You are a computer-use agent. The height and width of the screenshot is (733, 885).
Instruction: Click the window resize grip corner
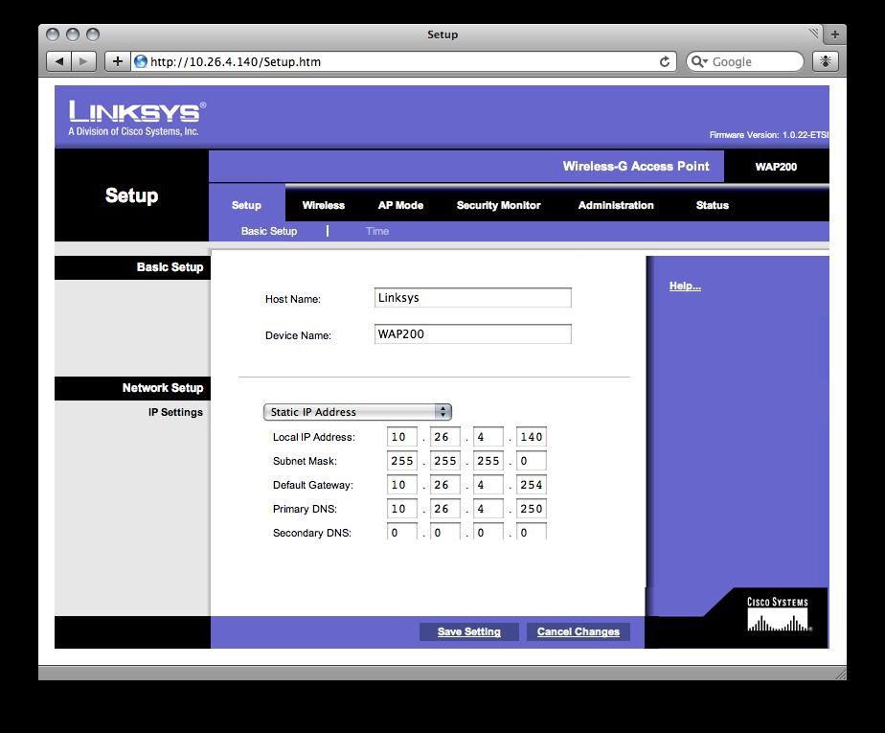point(840,674)
